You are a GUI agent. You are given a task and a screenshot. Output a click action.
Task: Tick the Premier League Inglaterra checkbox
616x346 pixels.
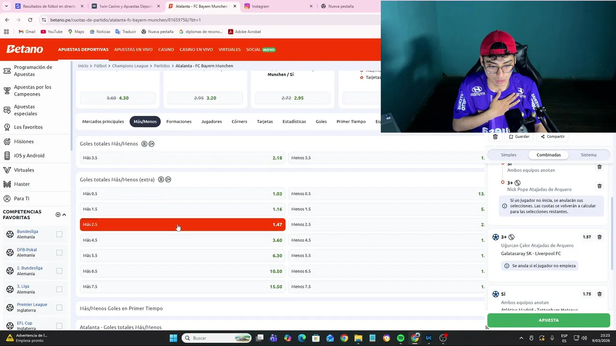click(59, 307)
